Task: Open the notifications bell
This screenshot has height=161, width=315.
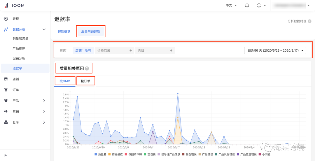Action: pyautogui.click(x=247, y=6)
